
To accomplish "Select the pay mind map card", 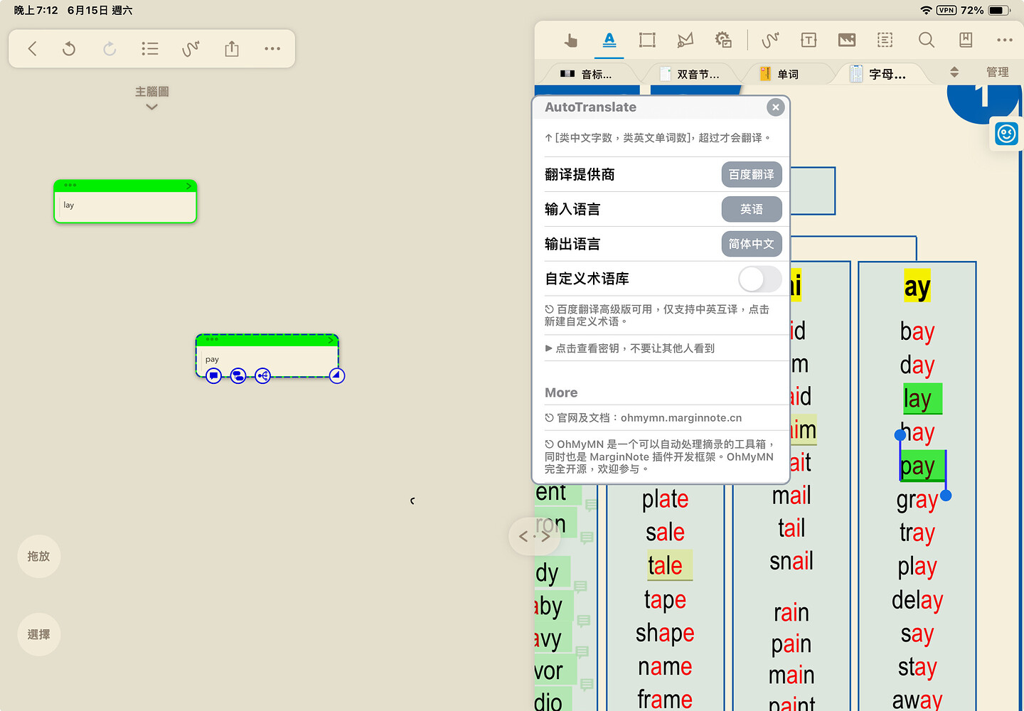I will coord(267,355).
